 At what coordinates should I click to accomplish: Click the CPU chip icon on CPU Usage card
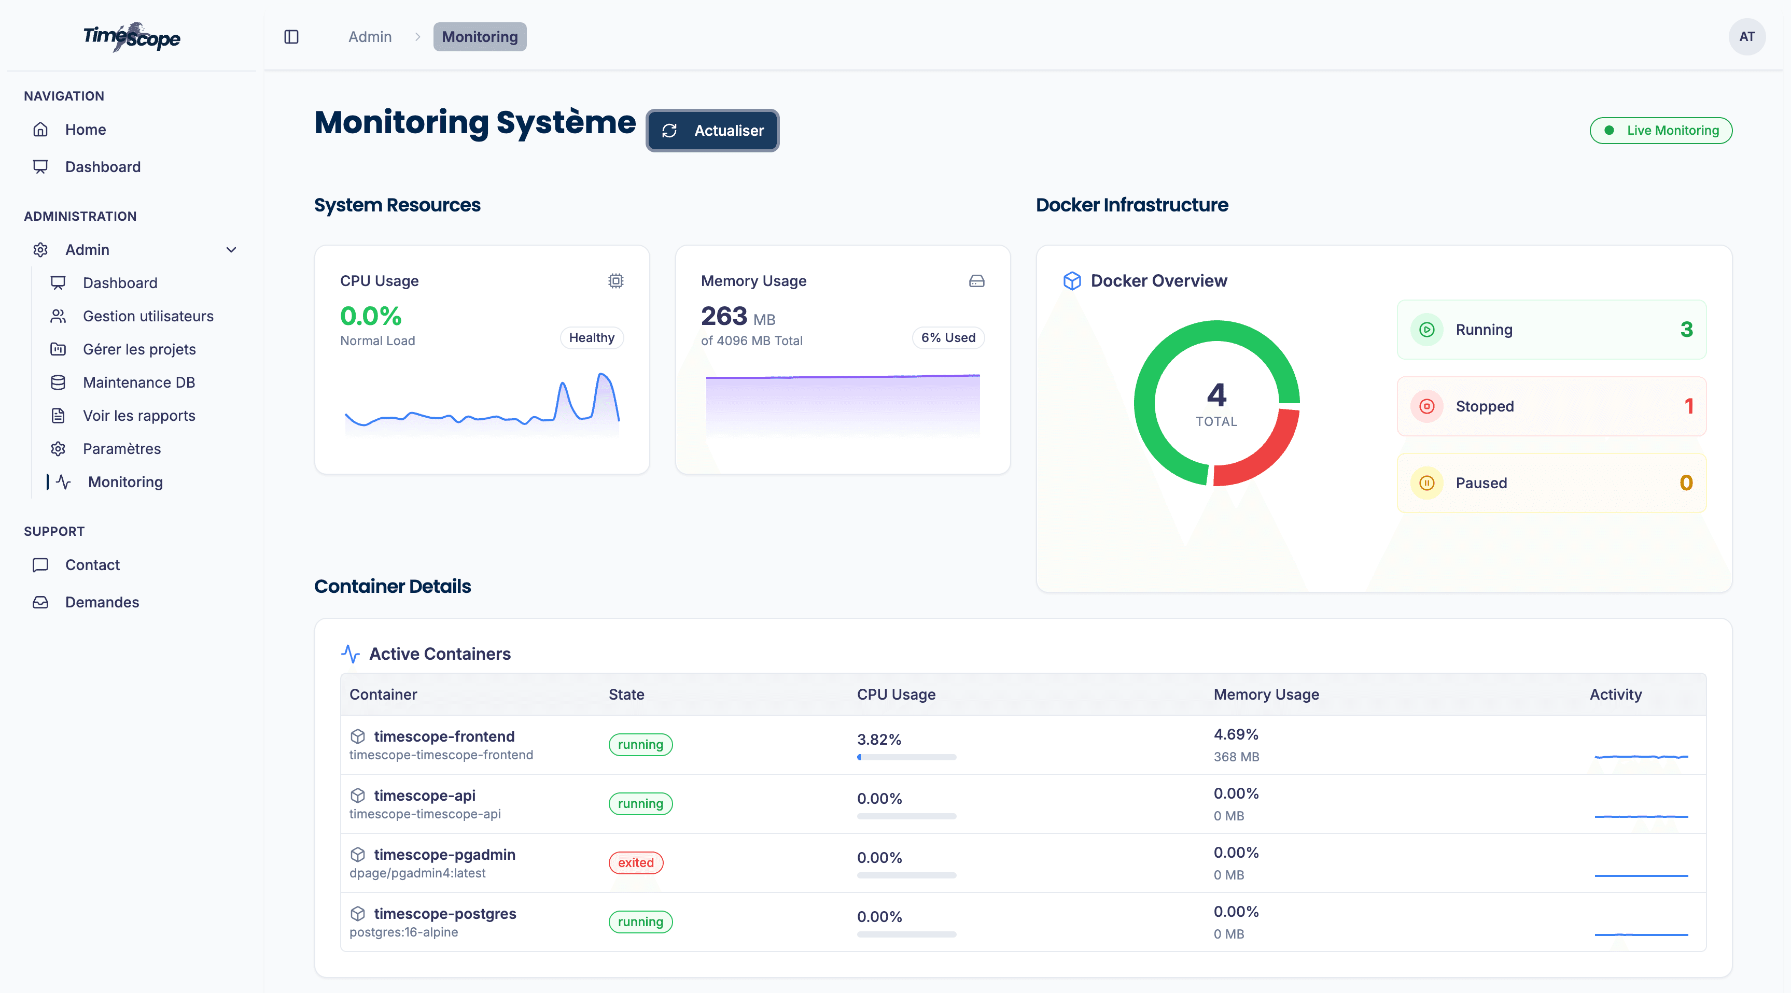coord(615,281)
